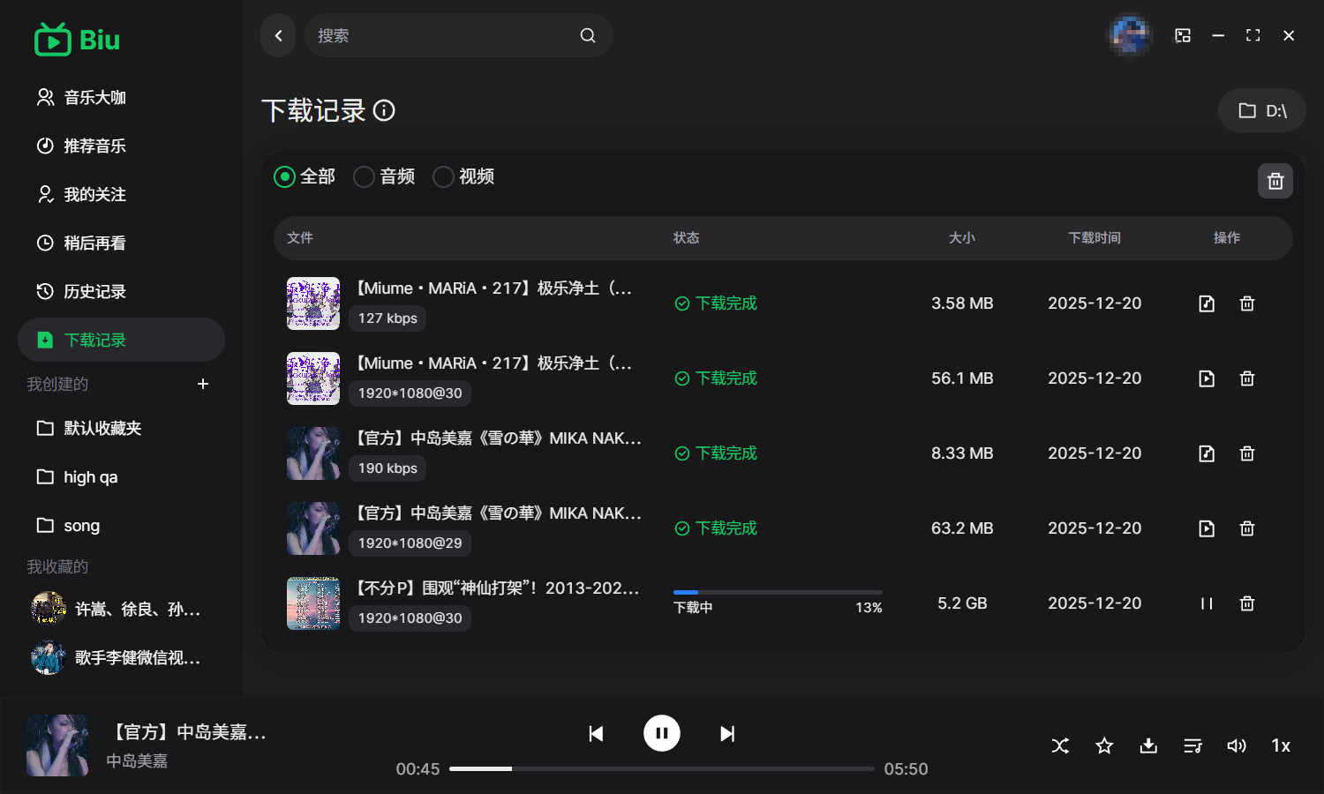Open the 下载记录 info icon
Viewport: 1324px width, 794px height.
pos(384,110)
